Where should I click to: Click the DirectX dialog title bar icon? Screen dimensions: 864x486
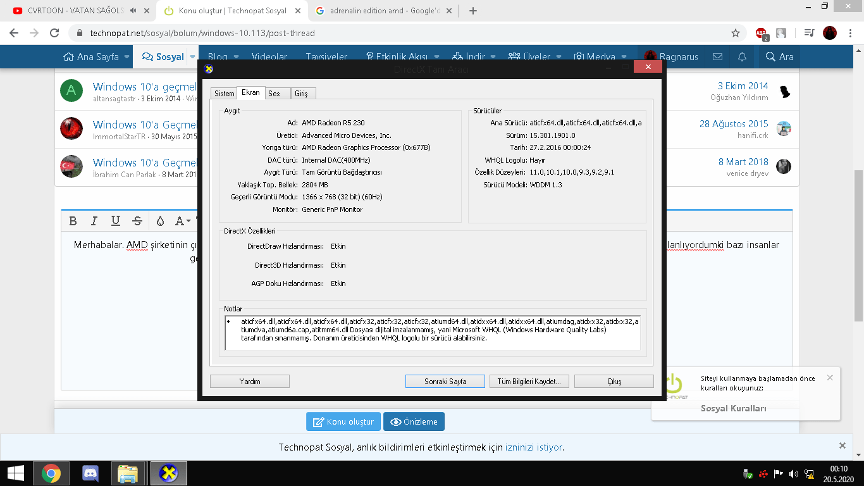[209, 69]
